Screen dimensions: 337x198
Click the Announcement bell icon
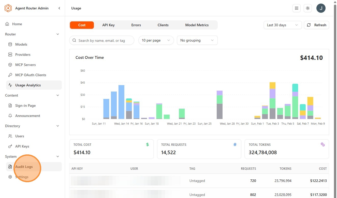click(x=10, y=116)
